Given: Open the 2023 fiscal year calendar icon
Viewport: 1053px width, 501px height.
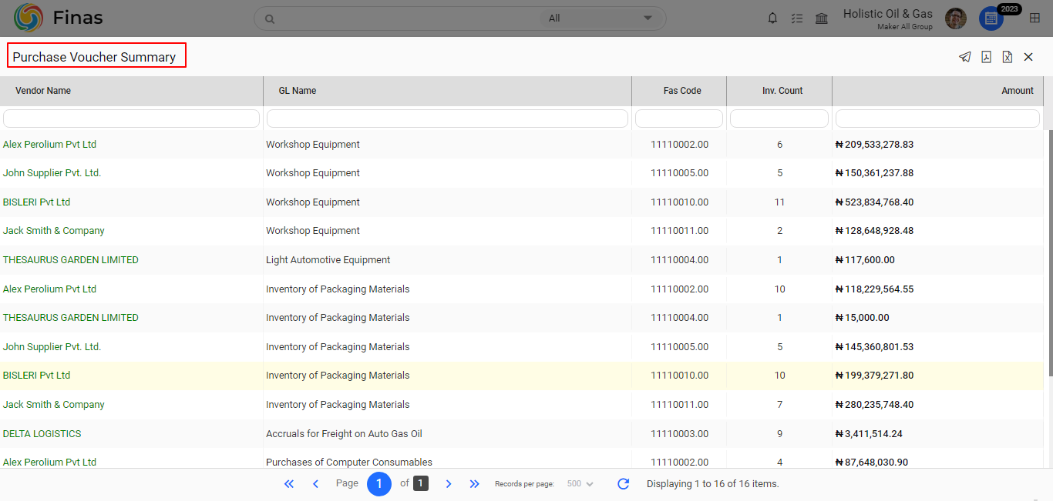Looking at the screenshot, I should point(991,18).
